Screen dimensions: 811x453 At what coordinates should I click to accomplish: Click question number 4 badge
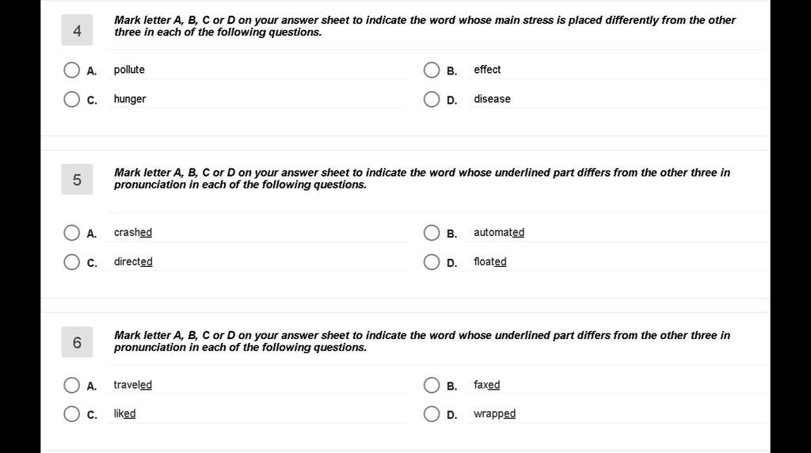(77, 30)
